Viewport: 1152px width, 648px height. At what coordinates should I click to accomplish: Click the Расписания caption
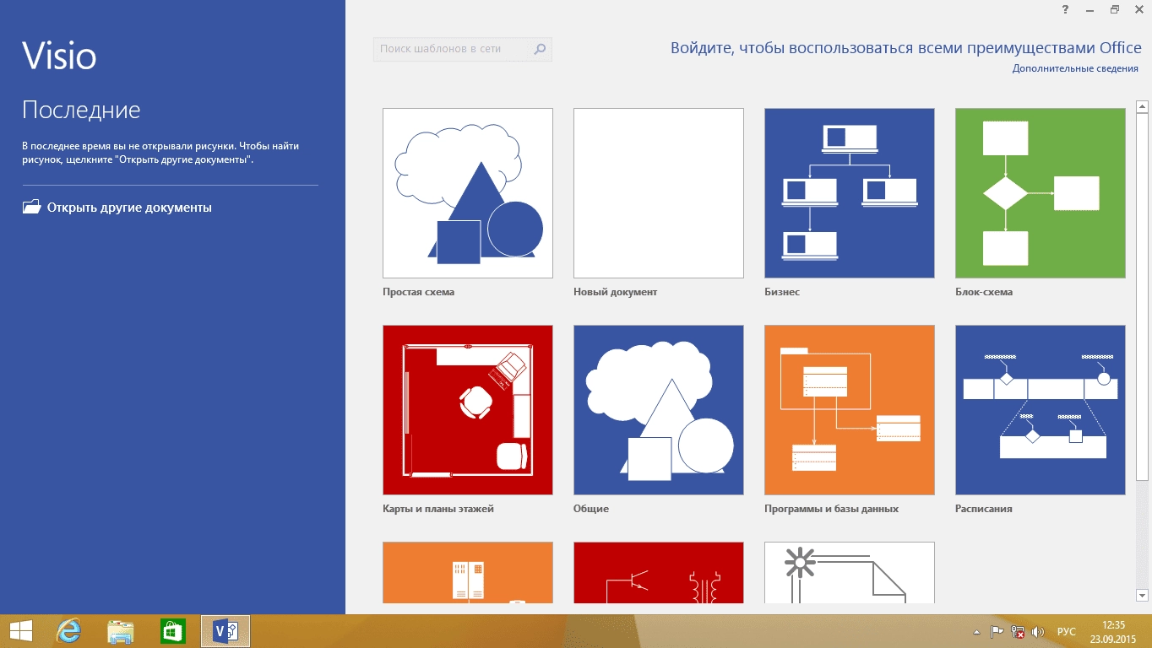pos(984,509)
